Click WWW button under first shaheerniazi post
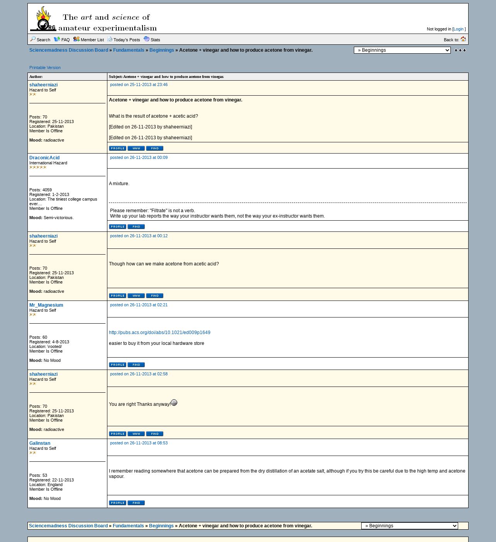Viewport: 496px width, 542px height. 136,148
